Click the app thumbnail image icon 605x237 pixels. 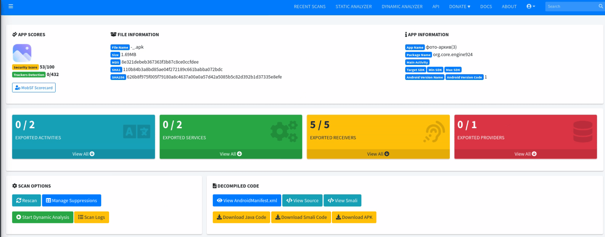pyautogui.click(x=22, y=53)
